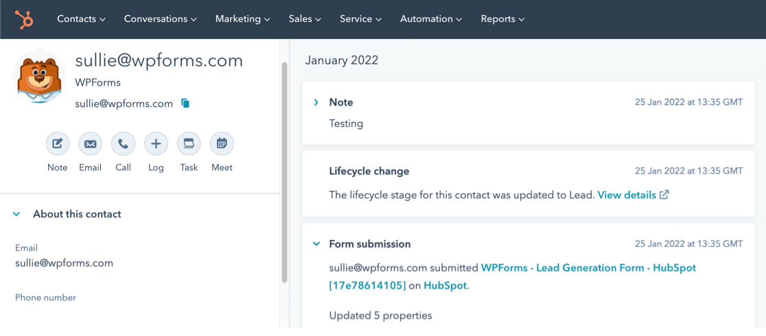This screenshot has width=766, height=336.
Task: Click the bear mascot contact avatar
Action: pos(40,76)
